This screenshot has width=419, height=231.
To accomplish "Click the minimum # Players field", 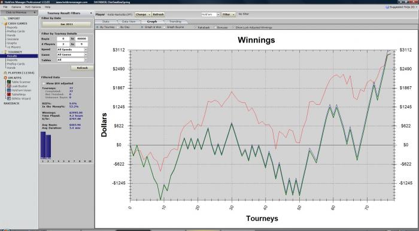I will (63, 44).
